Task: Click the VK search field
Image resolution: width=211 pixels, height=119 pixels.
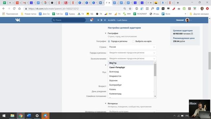Action: pyautogui.click(x=69, y=20)
